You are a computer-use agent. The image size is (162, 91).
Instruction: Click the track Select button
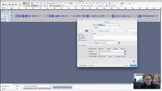(x=5, y=21)
